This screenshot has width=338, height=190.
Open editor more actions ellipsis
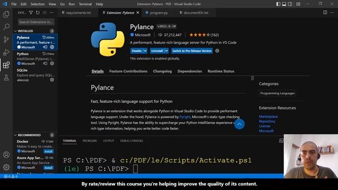click(x=332, y=13)
